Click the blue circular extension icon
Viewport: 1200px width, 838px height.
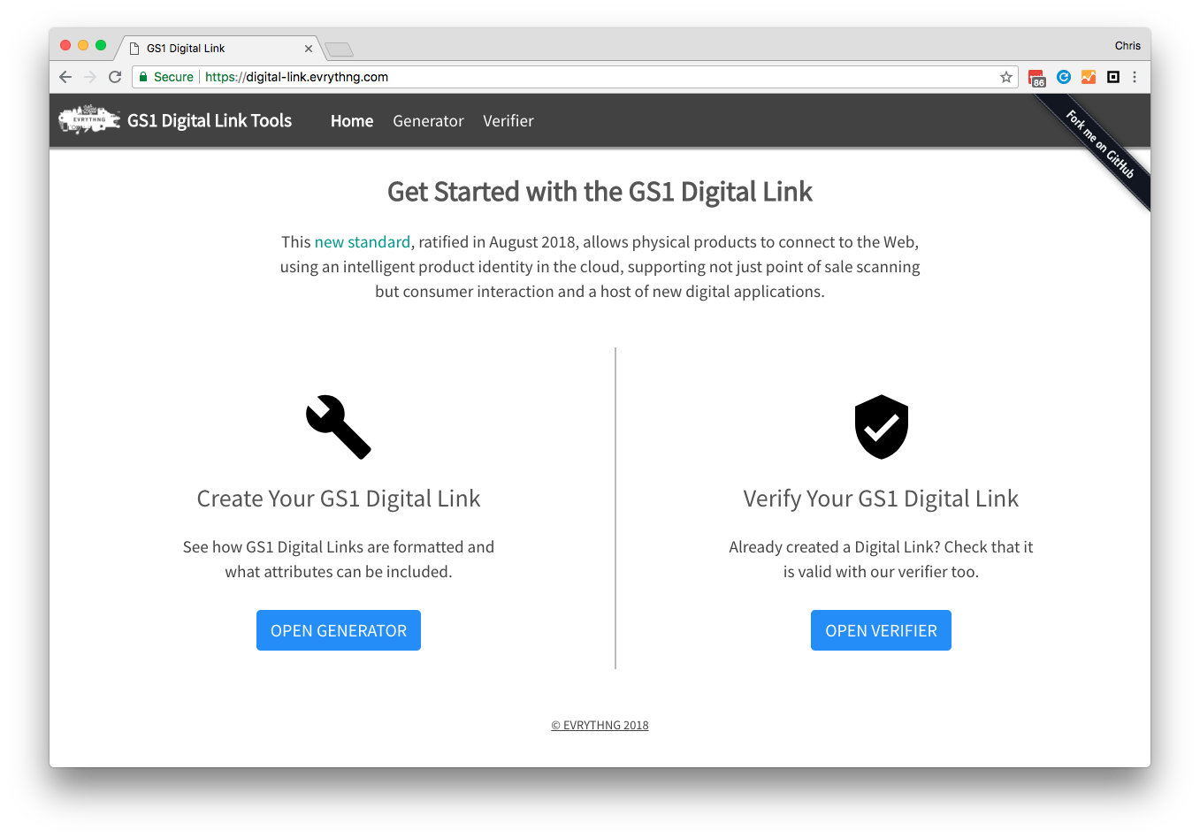pos(1064,77)
